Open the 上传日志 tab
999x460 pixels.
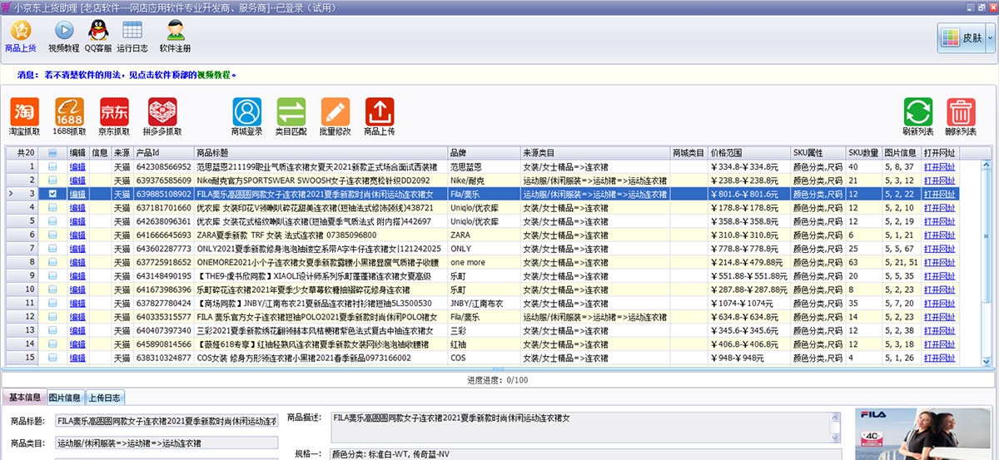(x=106, y=397)
